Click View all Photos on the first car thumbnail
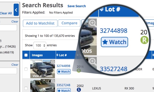Viewport: 154px width, 92px height. pyautogui.click(x=43, y=76)
